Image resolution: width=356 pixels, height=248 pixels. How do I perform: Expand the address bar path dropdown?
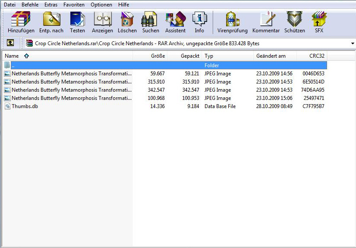352,43
